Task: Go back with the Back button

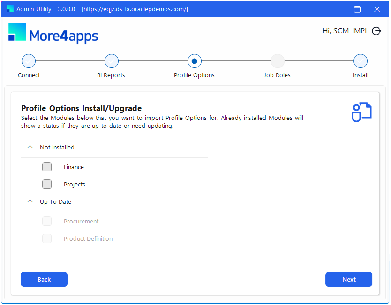Action: (x=44, y=280)
